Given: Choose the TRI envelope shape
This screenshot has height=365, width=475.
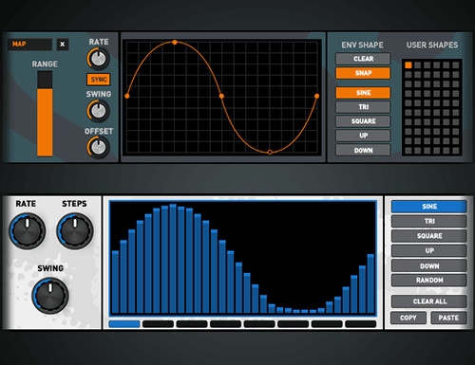Looking at the screenshot, I should click(363, 107).
